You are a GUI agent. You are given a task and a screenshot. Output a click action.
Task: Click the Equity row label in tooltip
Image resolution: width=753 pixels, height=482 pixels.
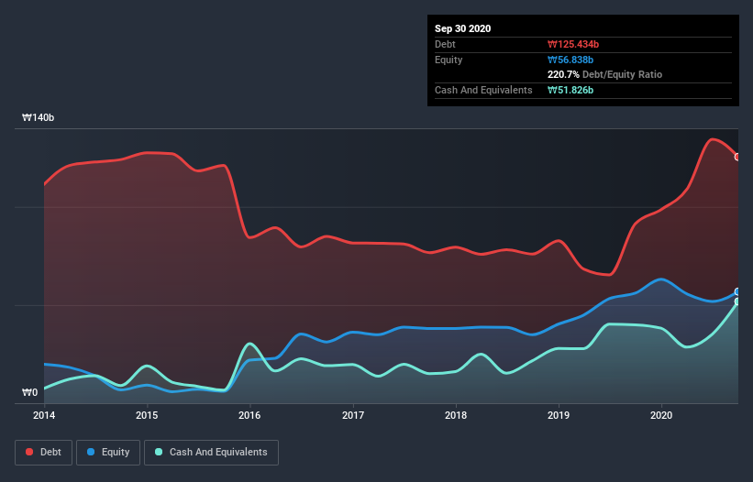coord(448,60)
